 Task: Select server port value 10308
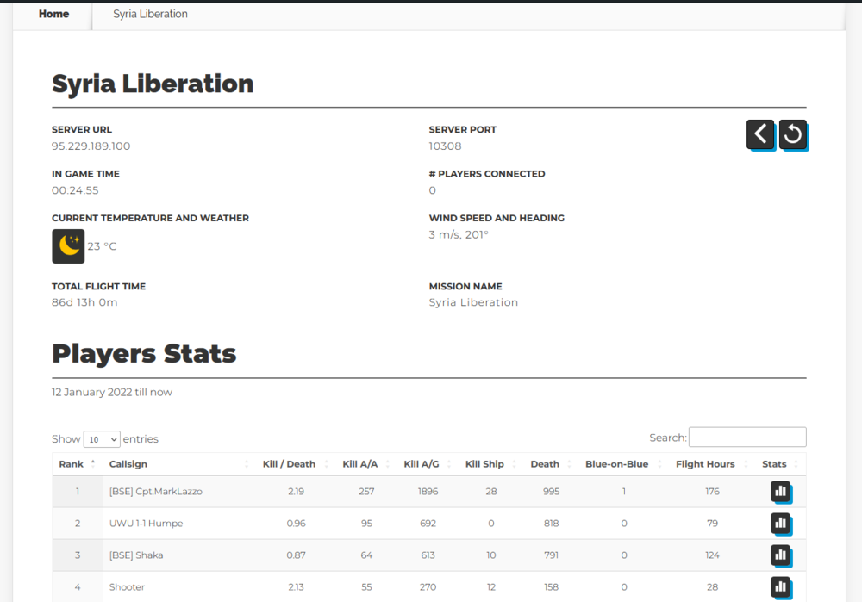point(446,146)
